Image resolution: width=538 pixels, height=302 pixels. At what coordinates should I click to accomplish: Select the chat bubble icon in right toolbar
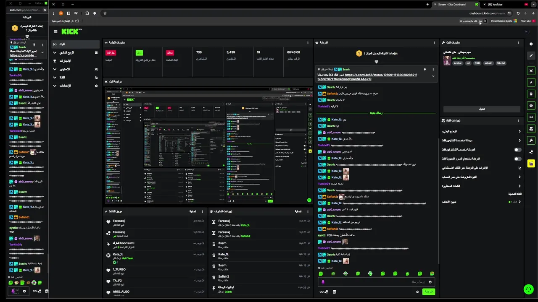tap(531, 106)
